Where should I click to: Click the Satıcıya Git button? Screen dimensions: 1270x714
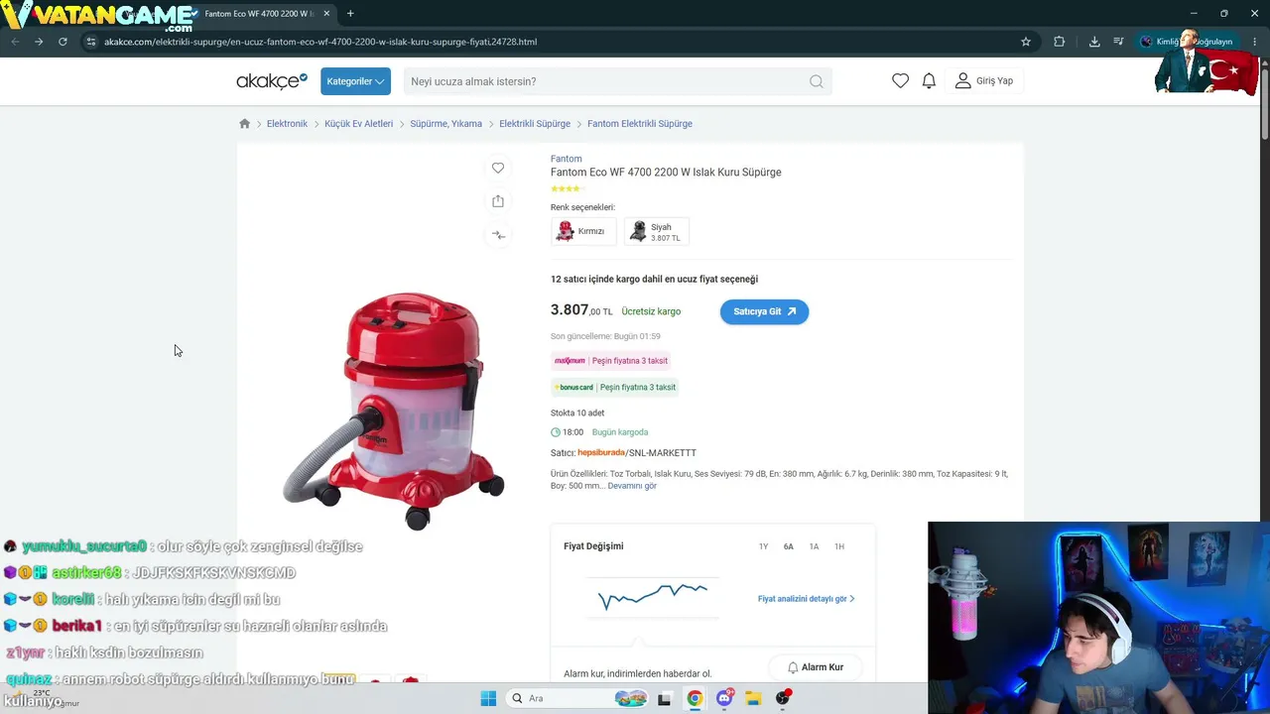click(764, 311)
